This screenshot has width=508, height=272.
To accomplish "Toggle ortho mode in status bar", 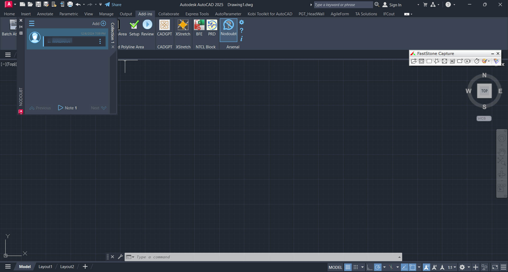I will 369,267.
